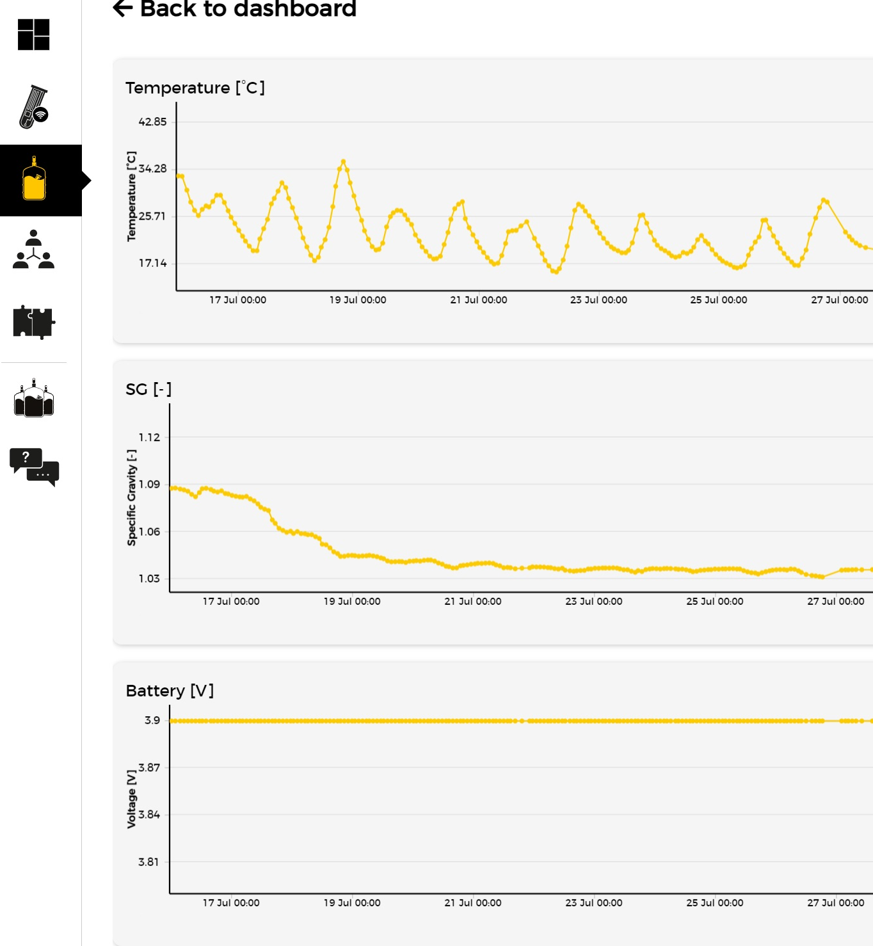
Task: Click the 'SG [-]' chart title
Action: pyautogui.click(x=148, y=389)
